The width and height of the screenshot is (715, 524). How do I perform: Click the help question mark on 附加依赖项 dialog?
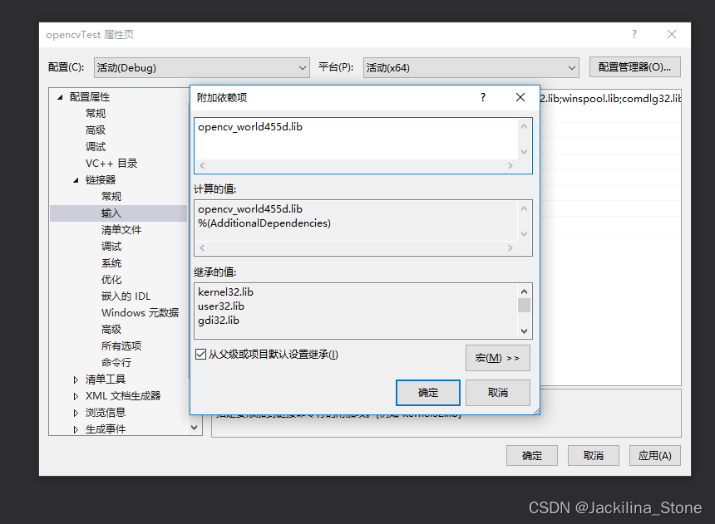pos(482,97)
